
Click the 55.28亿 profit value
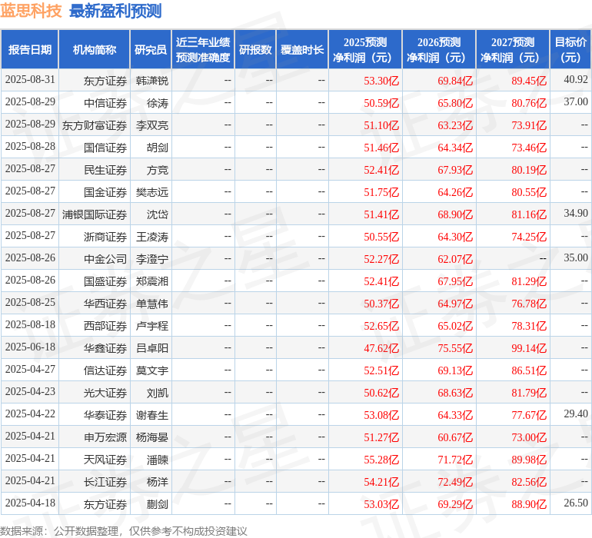click(381, 460)
